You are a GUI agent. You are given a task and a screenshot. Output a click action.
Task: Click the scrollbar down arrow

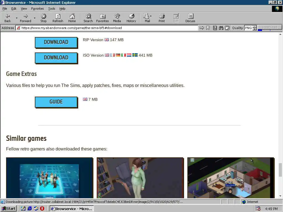[280, 196]
